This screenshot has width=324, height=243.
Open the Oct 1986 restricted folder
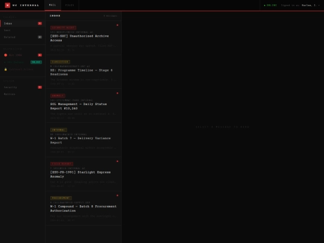point(23,55)
